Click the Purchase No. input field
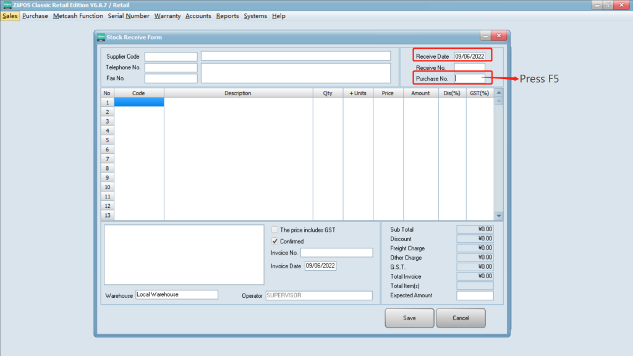 pos(470,78)
